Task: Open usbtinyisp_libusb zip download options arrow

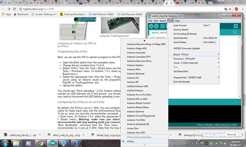Action: tap(40, 135)
